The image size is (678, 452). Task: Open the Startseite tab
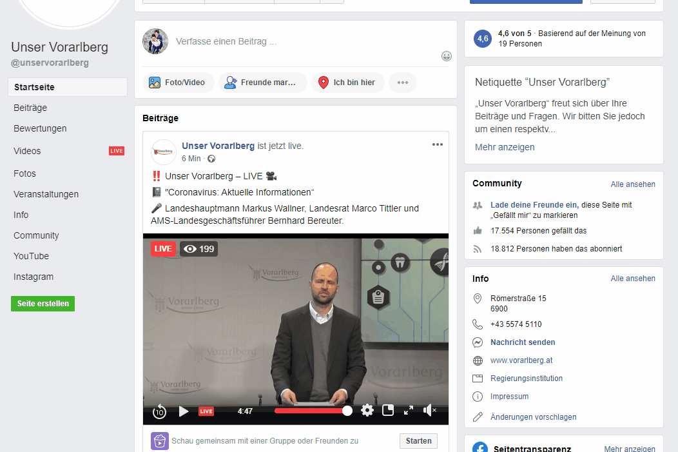68,88
